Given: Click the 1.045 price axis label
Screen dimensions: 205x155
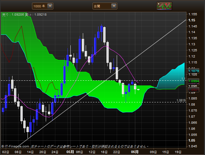Looking at the screenshot, I should 193,146.
